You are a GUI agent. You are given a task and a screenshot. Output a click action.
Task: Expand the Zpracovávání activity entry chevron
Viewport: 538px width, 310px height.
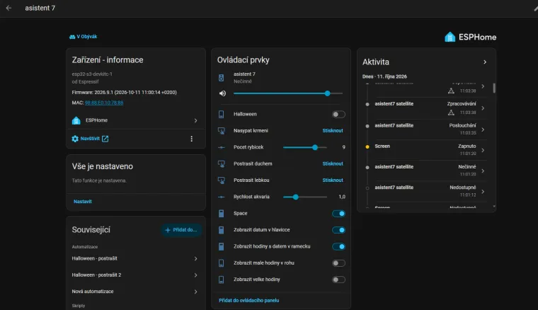pos(483,108)
